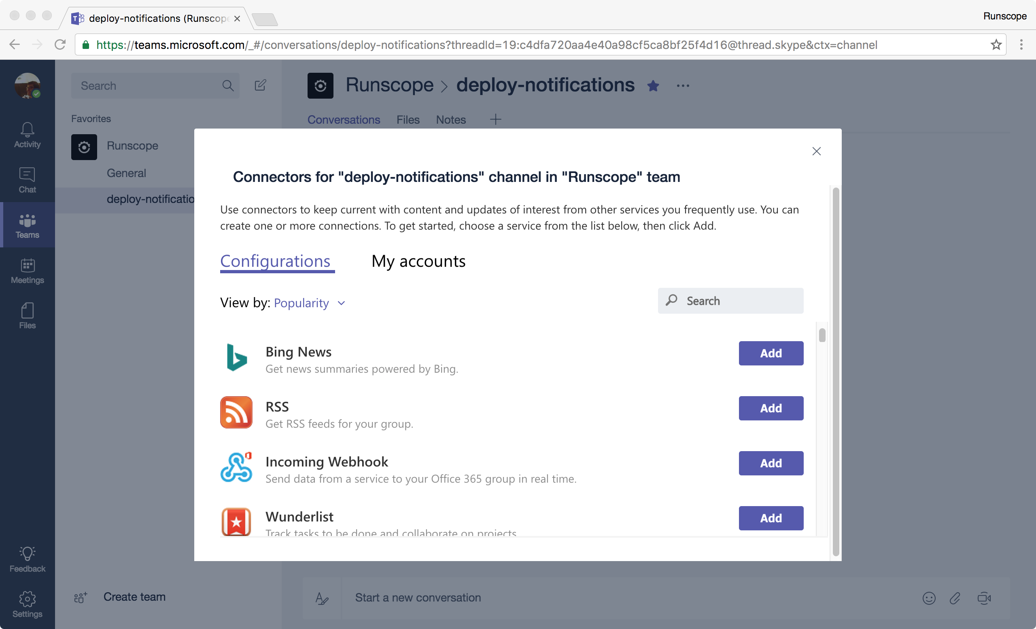Select the General channel

pos(126,173)
